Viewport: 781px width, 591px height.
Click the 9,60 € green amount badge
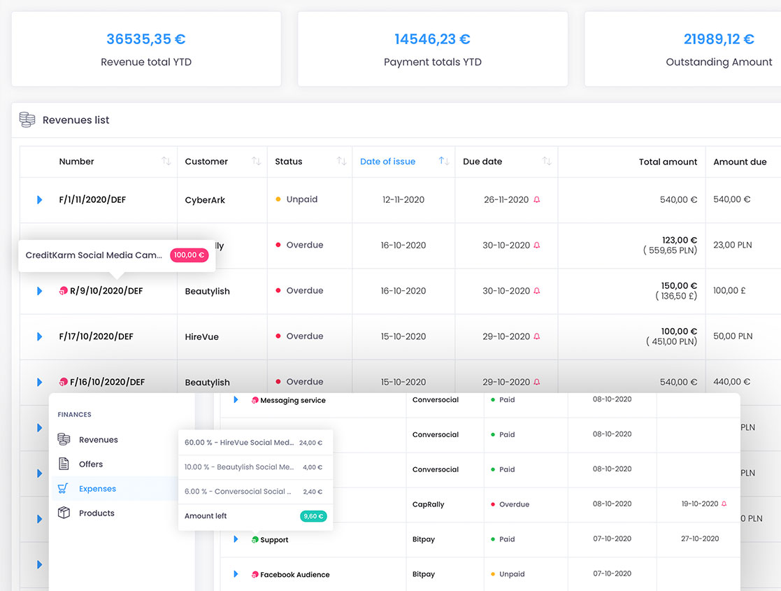313,516
